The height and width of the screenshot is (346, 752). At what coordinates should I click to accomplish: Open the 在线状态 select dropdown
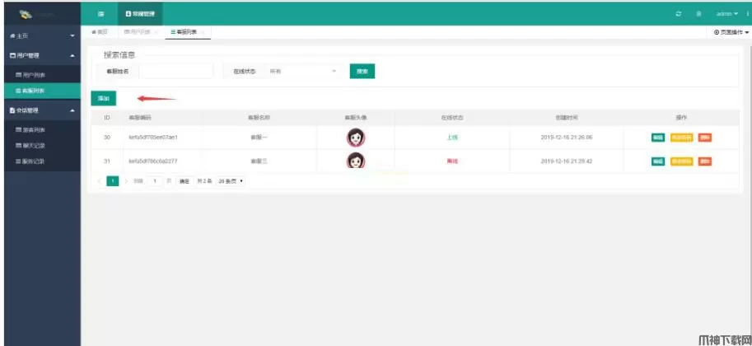[x=304, y=71]
